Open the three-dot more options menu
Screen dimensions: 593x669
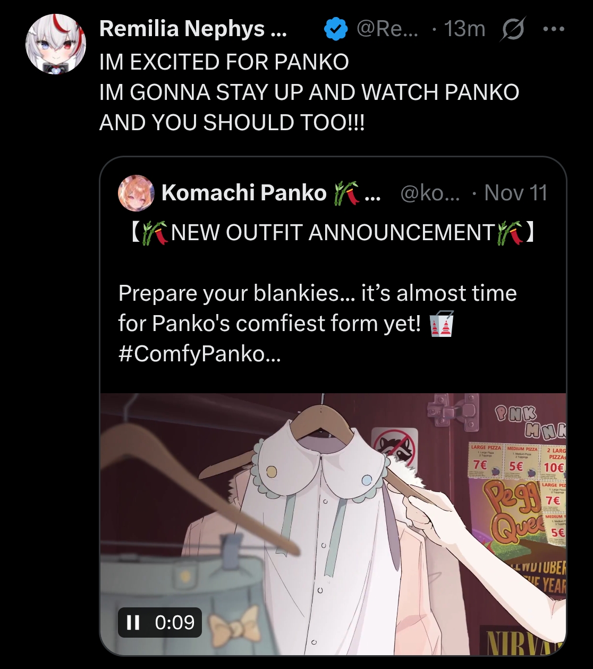tap(554, 29)
